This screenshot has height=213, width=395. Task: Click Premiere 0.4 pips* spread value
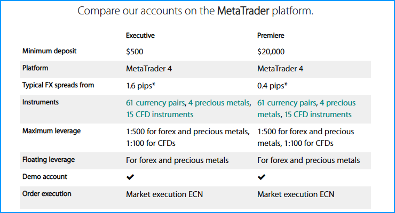pyautogui.click(x=272, y=86)
